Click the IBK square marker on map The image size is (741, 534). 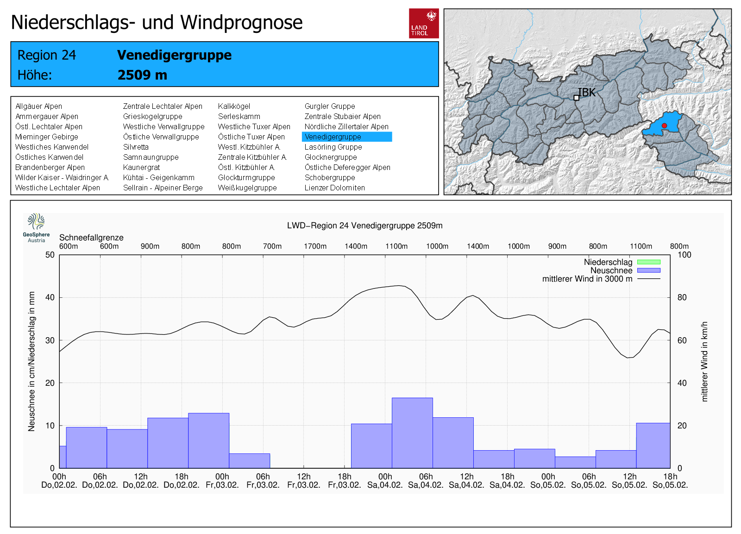(576, 98)
